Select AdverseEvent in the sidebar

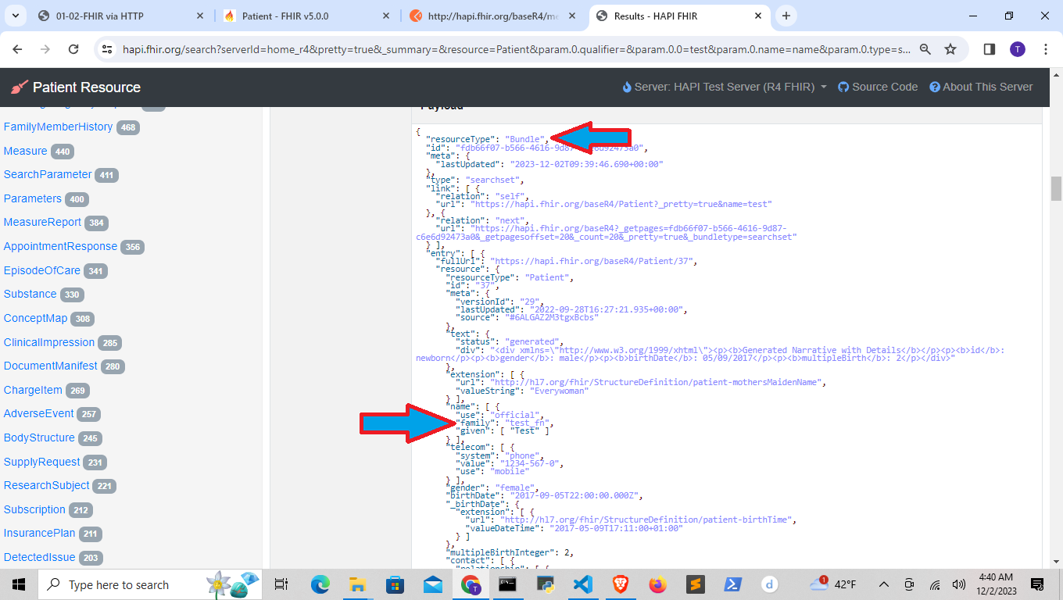pos(39,413)
